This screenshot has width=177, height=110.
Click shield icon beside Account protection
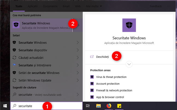[x=92, y=84]
